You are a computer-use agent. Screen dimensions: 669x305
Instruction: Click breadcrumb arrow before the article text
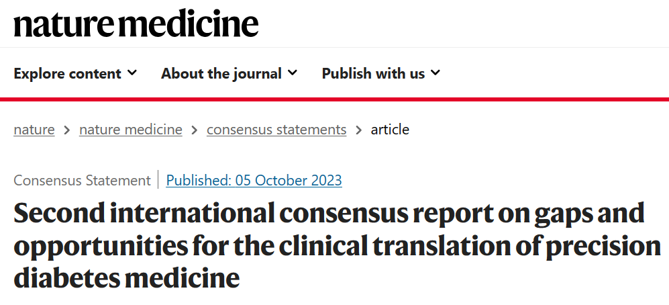tap(359, 130)
